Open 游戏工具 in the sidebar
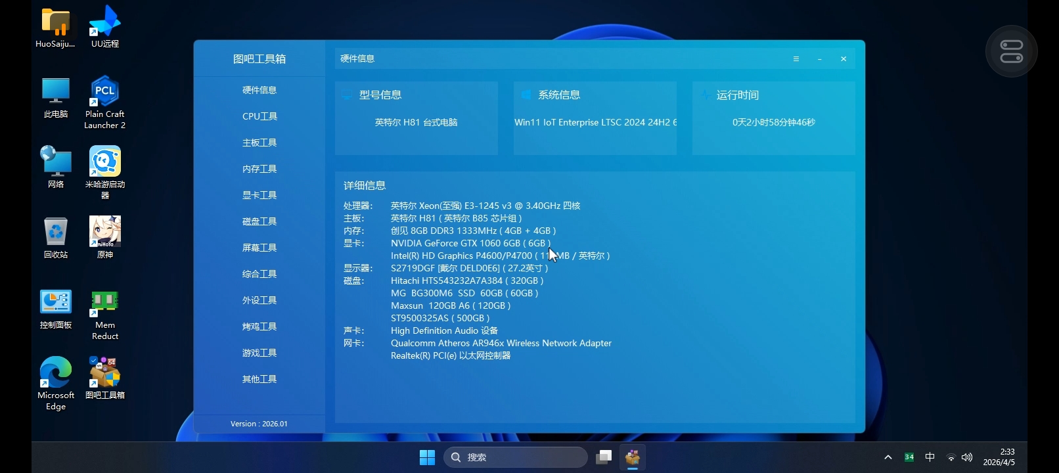This screenshot has width=1059, height=473. (259, 353)
